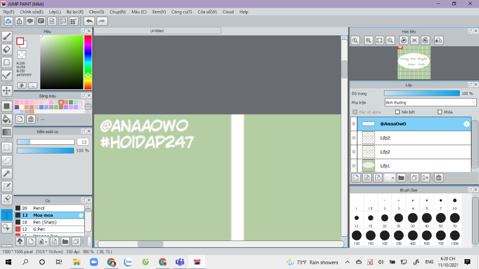Select the G Pen brush
479x269 pixels.
50,229
